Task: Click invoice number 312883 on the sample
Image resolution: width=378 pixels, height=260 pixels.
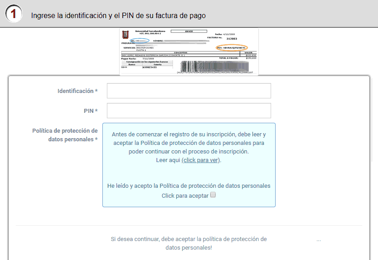Action: click(x=232, y=39)
